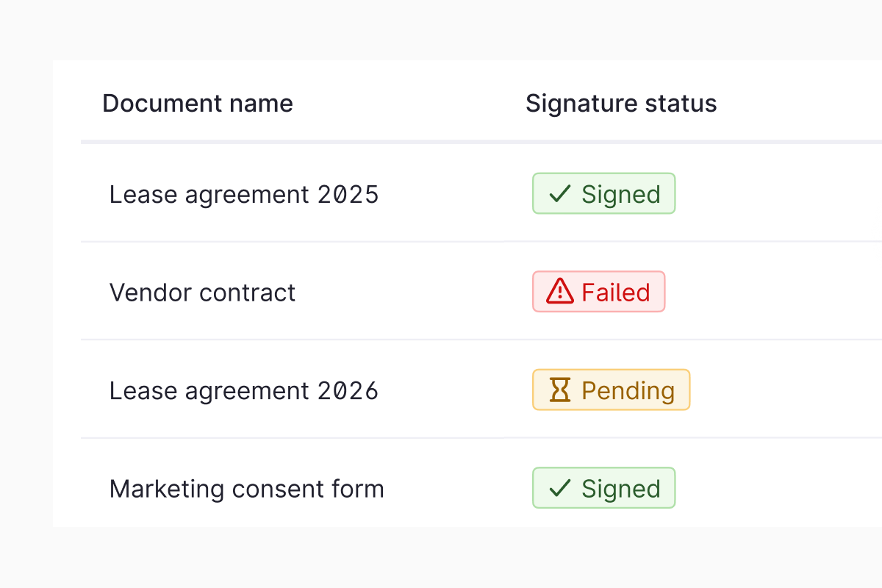Click the hourglass icon in Pending badge
This screenshot has height=588, width=882.
tap(560, 390)
